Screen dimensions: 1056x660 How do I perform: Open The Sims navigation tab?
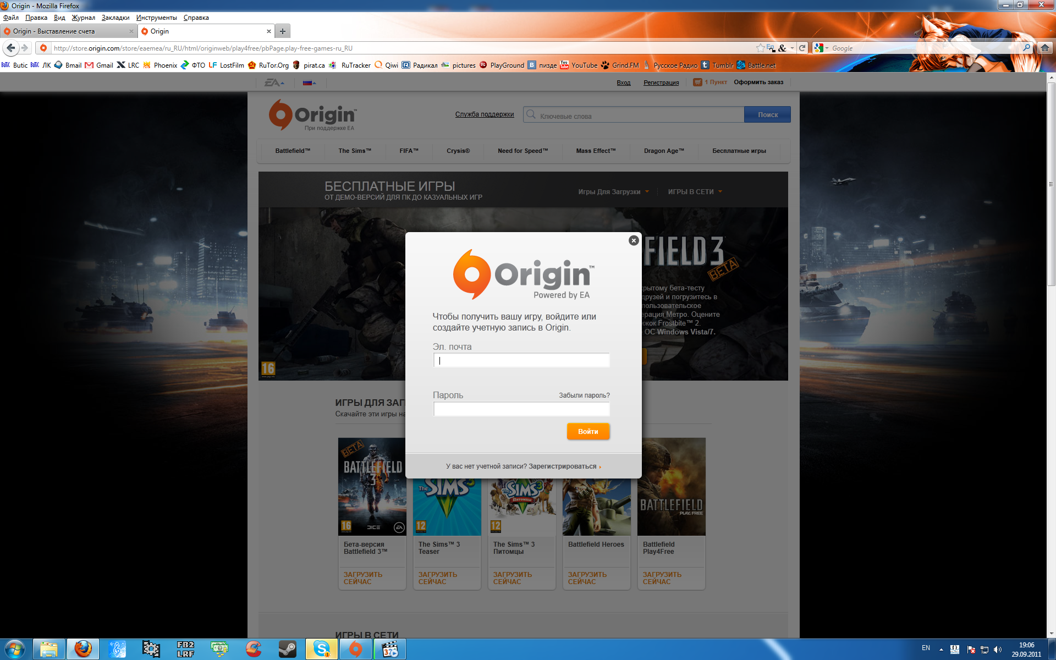[355, 151]
